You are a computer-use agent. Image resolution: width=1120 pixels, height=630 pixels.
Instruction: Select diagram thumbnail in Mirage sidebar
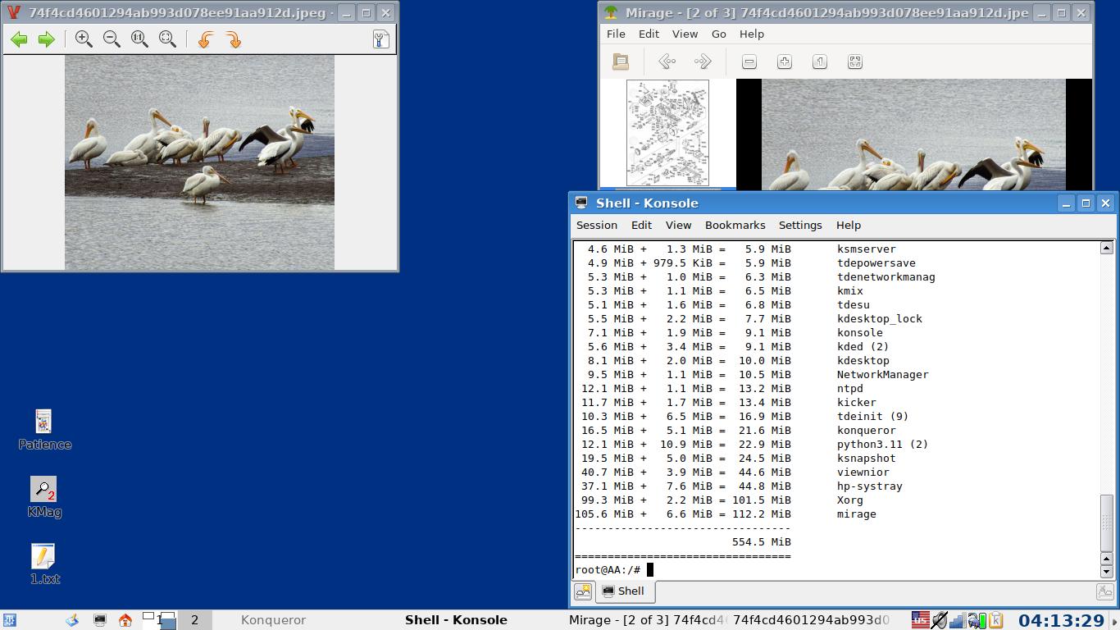tap(667, 133)
